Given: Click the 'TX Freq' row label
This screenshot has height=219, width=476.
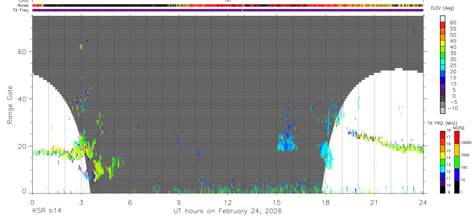Looking at the screenshot, I should coord(21,10).
